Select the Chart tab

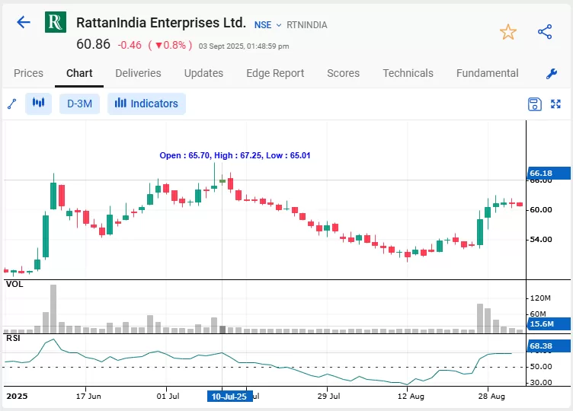pos(79,73)
